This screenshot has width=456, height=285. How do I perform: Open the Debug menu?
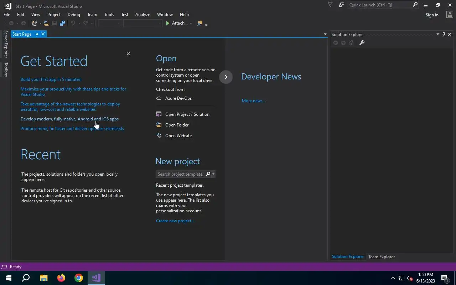pos(74,15)
